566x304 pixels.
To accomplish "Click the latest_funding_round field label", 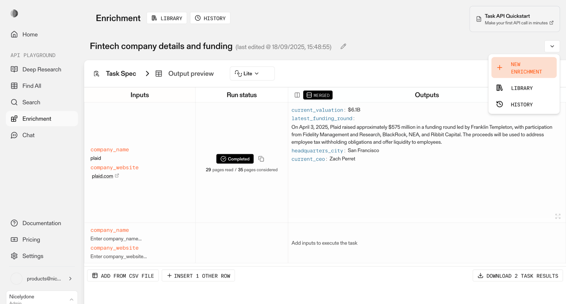I will pyautogui.click(x=323, y=118).
